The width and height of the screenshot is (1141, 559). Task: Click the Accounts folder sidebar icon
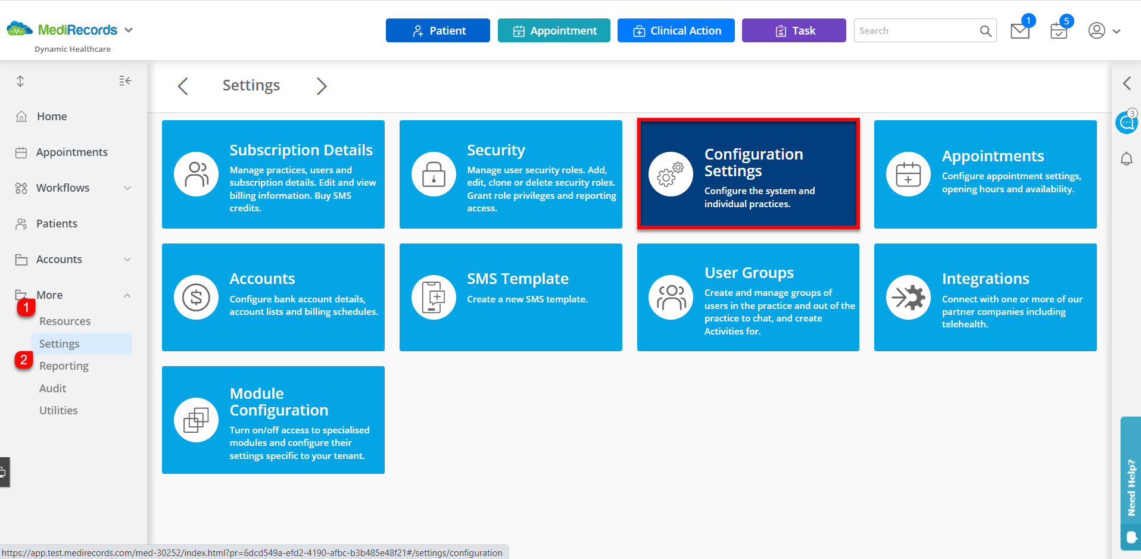(21, 260)
